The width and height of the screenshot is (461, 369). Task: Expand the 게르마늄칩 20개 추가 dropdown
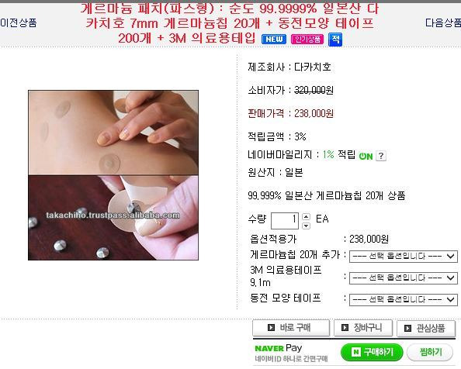404,257
